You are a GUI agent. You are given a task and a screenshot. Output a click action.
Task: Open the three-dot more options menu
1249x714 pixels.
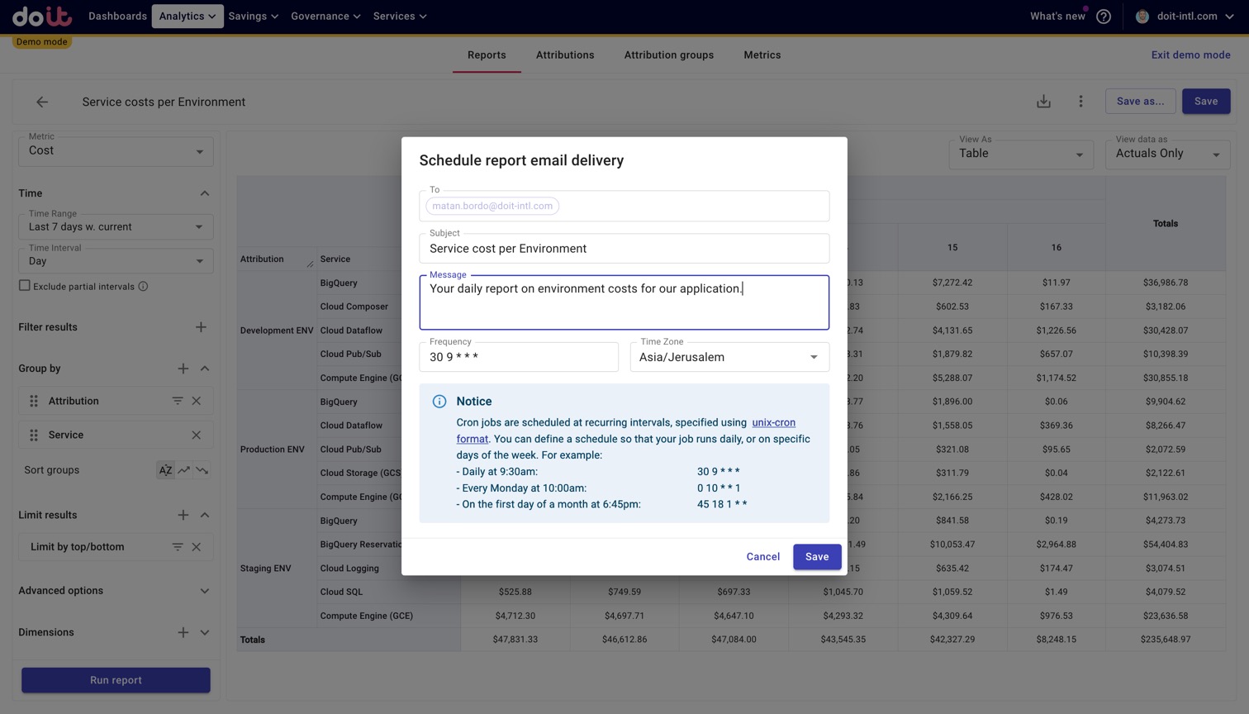(x=1080, y=102)
